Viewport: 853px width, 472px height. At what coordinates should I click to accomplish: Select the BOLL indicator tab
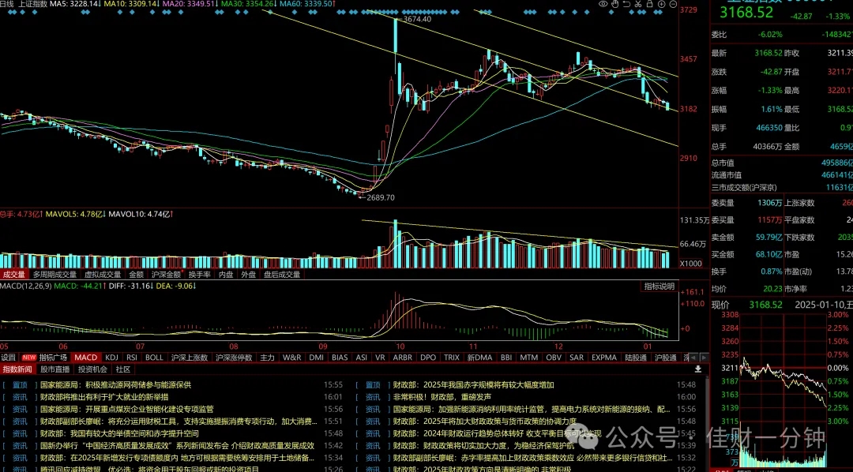(154, 358)
